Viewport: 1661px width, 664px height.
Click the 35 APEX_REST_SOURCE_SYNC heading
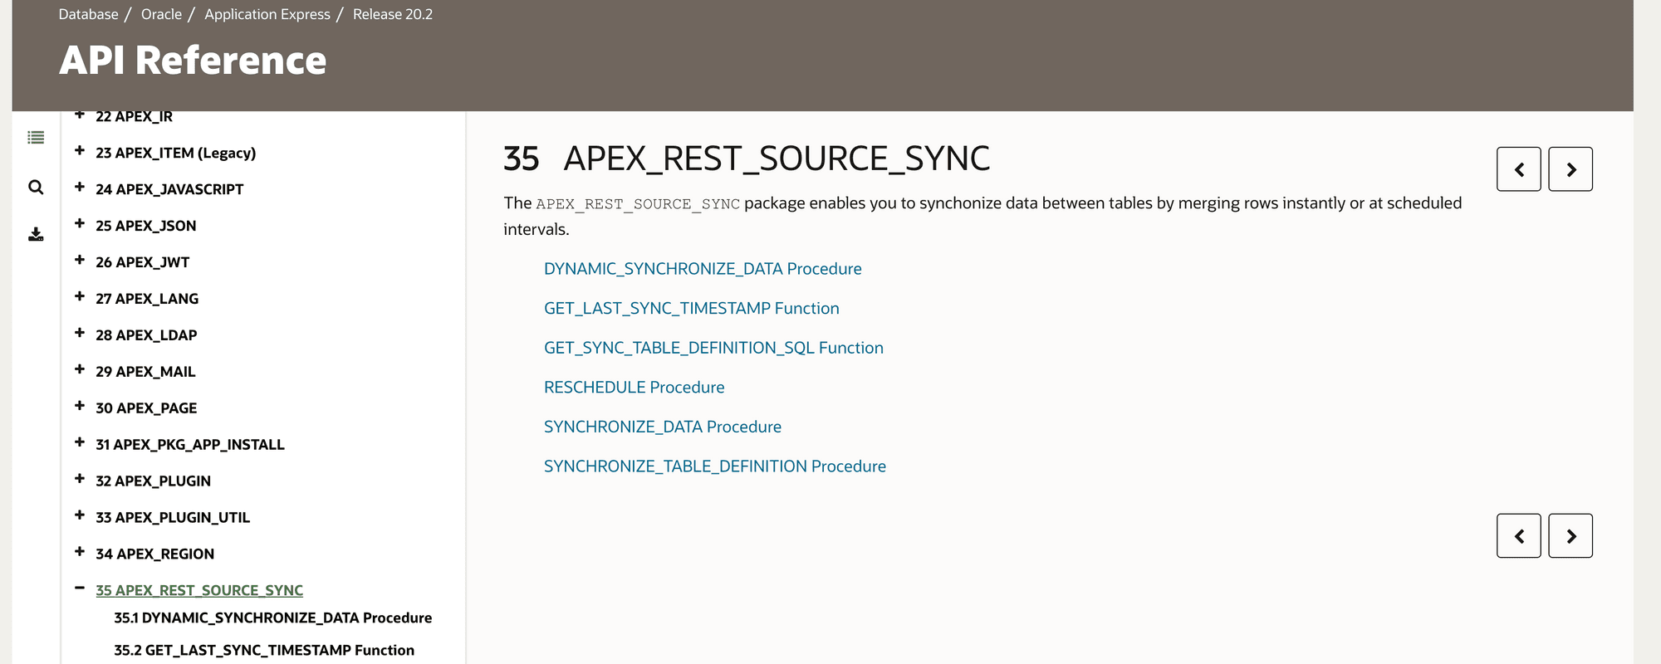747,159
